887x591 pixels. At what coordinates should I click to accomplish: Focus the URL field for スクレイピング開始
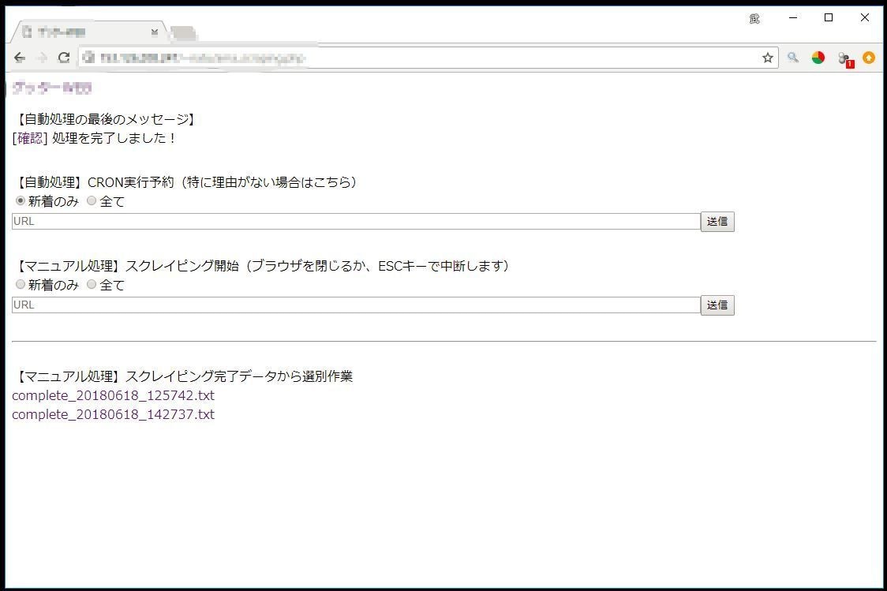tap(356, 305)
